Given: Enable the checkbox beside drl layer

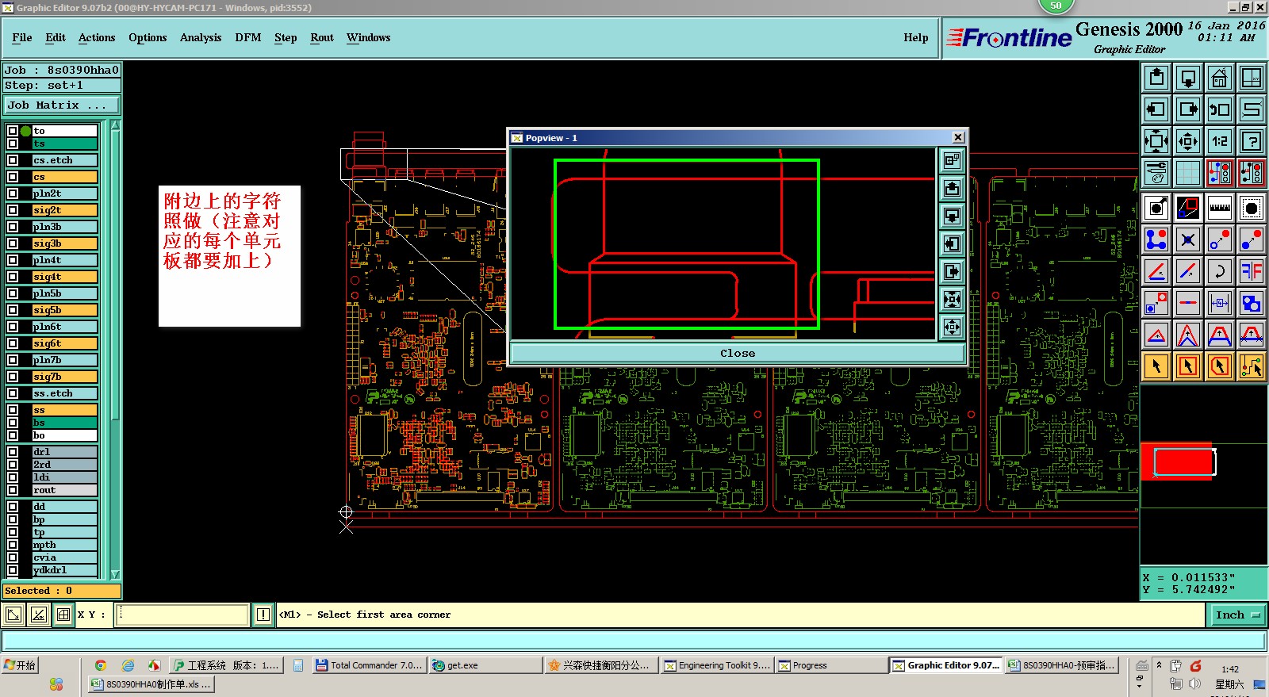Looking at the screenshot, I should (x=13, y=452).
